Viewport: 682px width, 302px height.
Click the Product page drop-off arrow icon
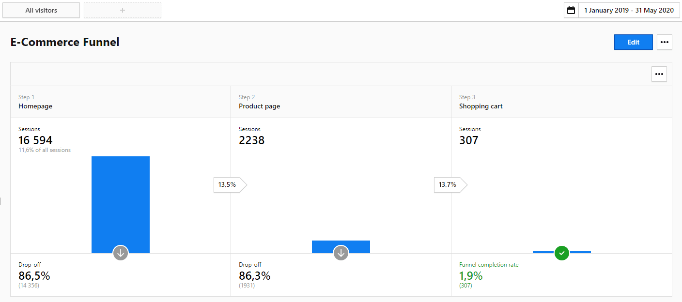coord(341,253)
